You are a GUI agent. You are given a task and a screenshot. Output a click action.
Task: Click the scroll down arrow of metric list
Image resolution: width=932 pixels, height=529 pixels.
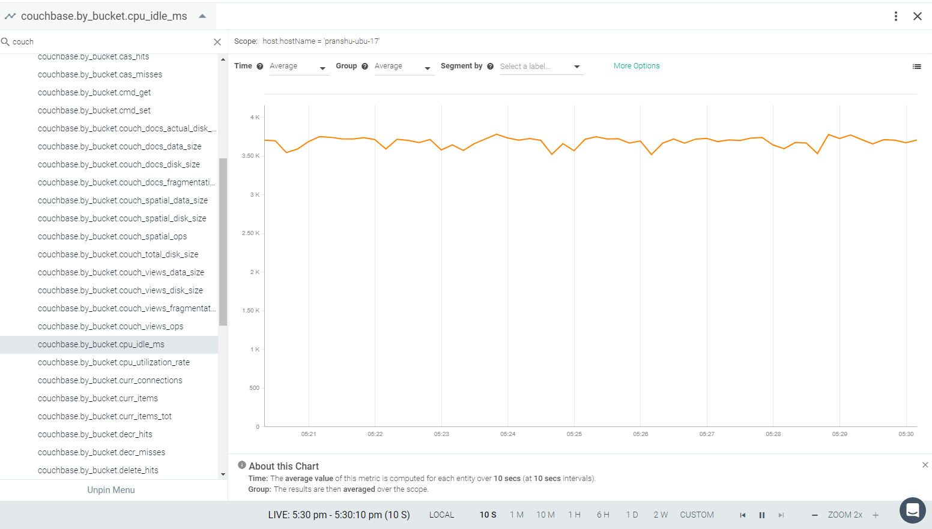point(223,474)
